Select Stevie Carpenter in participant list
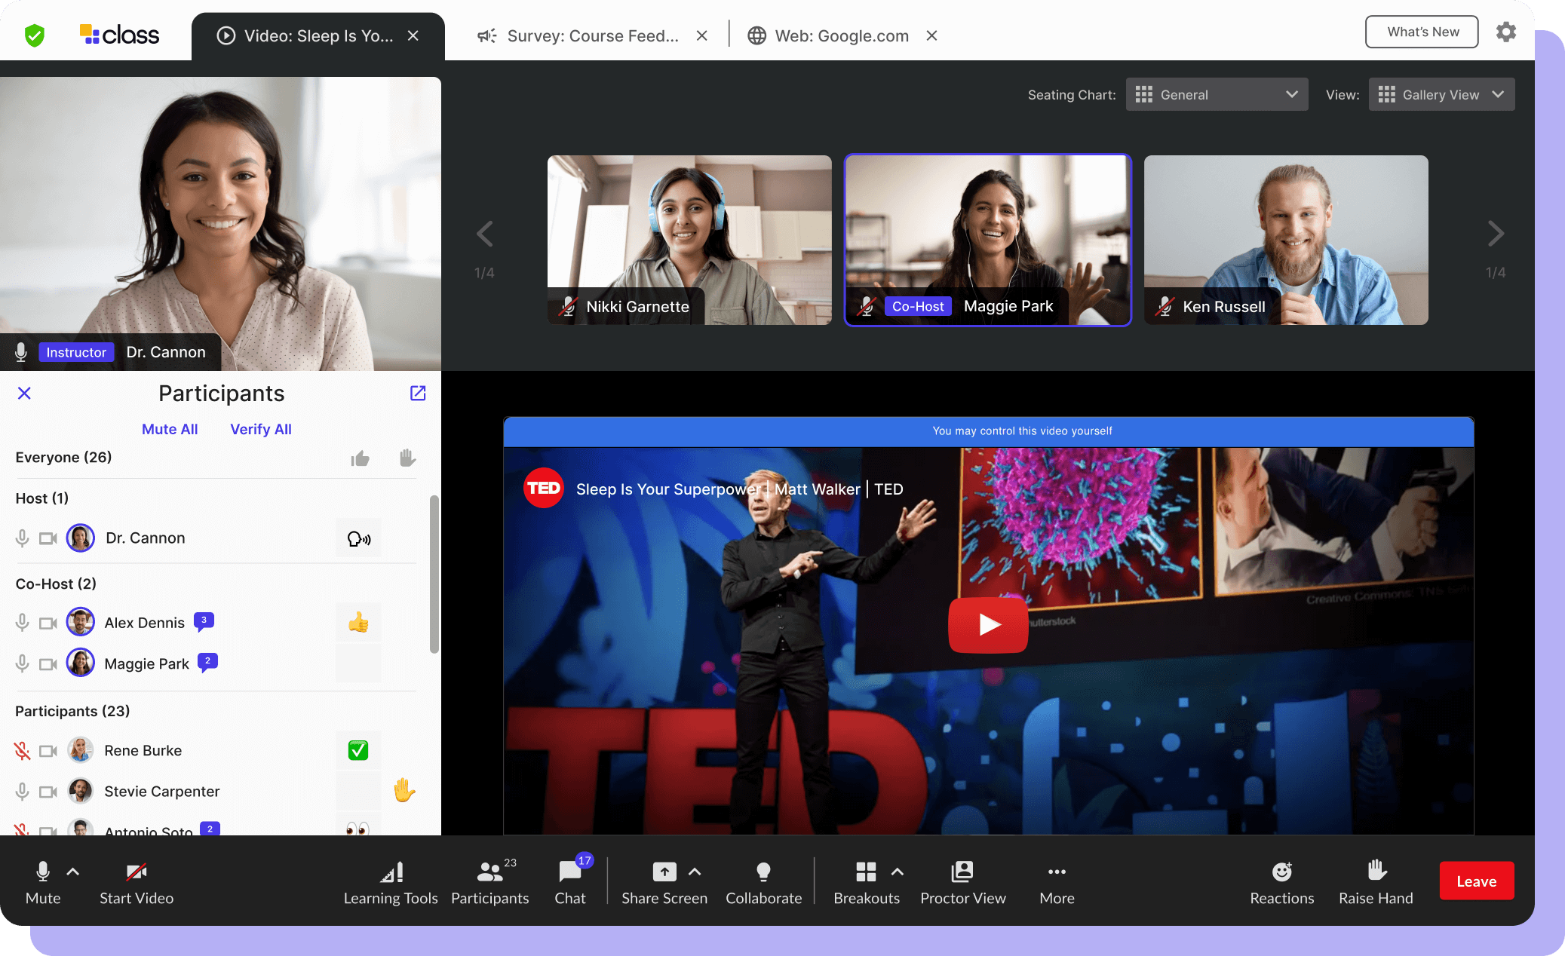The width and height of the screenshot is (1565, 956). click(161, 791)
